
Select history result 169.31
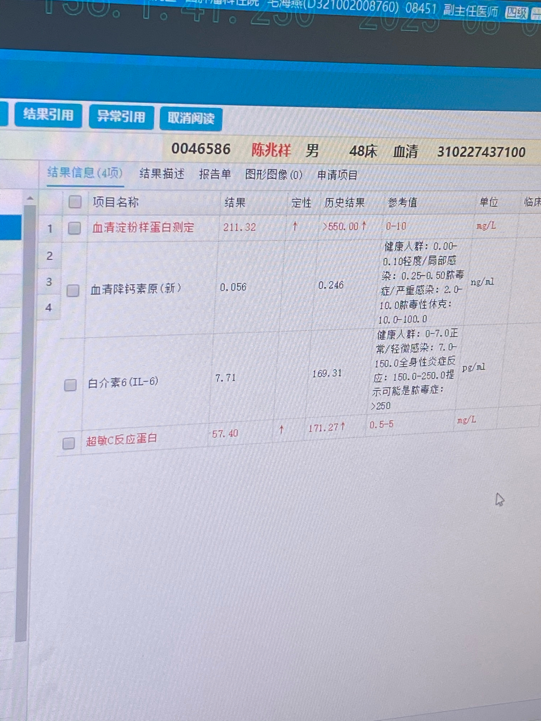tap(327, 373)
